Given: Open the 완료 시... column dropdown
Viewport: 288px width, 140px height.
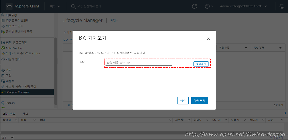Looking at the screenshot, I should click(264, 120).
